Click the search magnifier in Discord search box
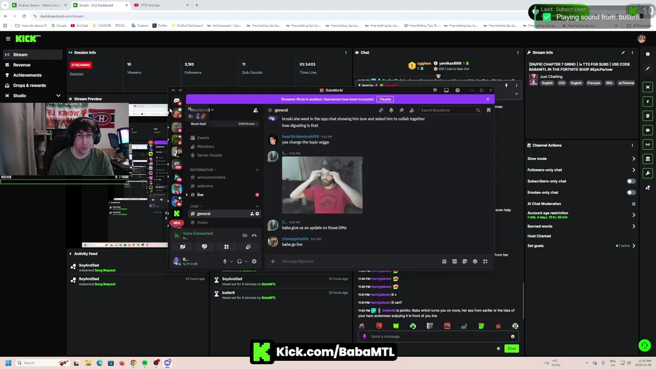 (x=478, y=110)
